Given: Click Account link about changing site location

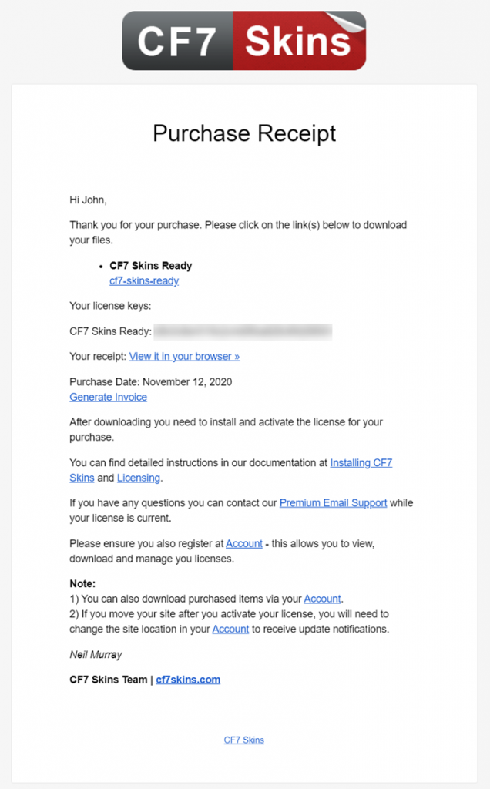Looking at the screenshot, I should coord(230,630).
